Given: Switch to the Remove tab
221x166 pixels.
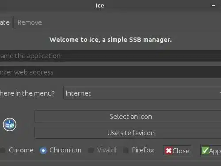Looking at the screenshot, I should tap(30, 22).
